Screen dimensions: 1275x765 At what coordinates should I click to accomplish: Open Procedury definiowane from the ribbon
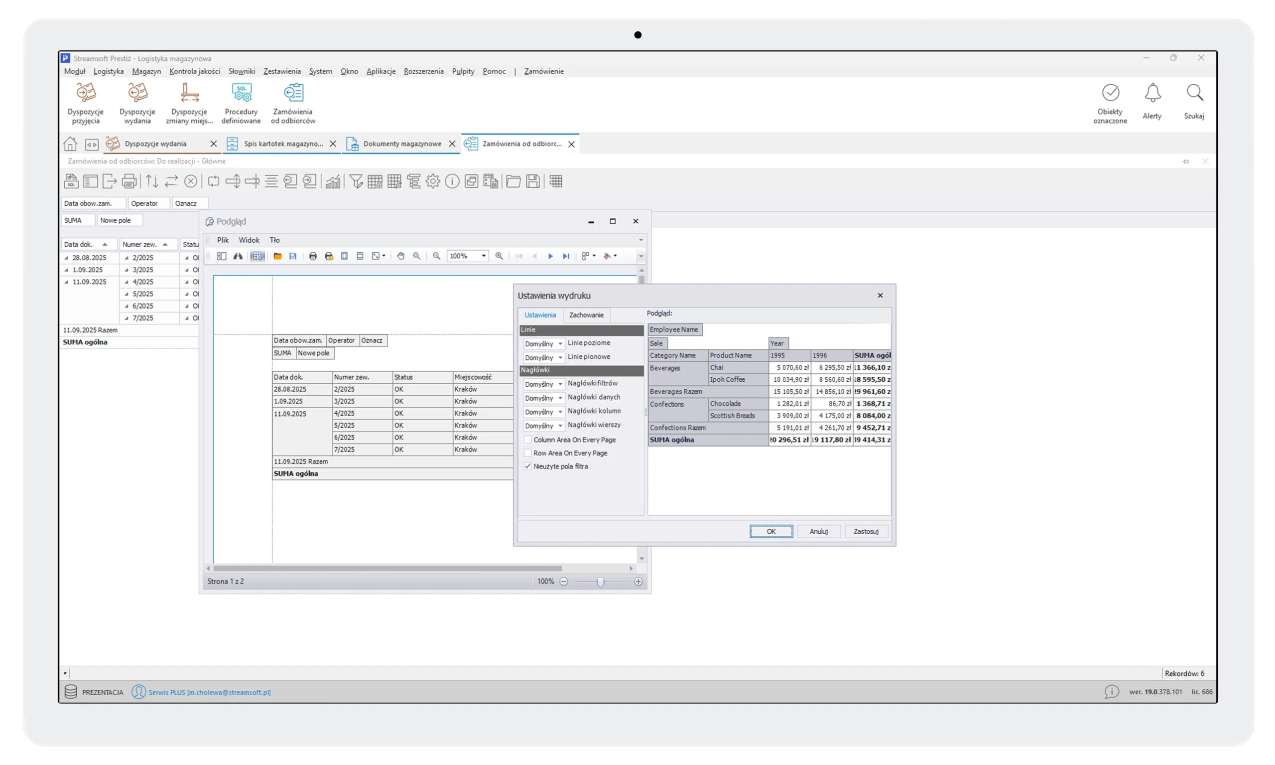[241, 104]
